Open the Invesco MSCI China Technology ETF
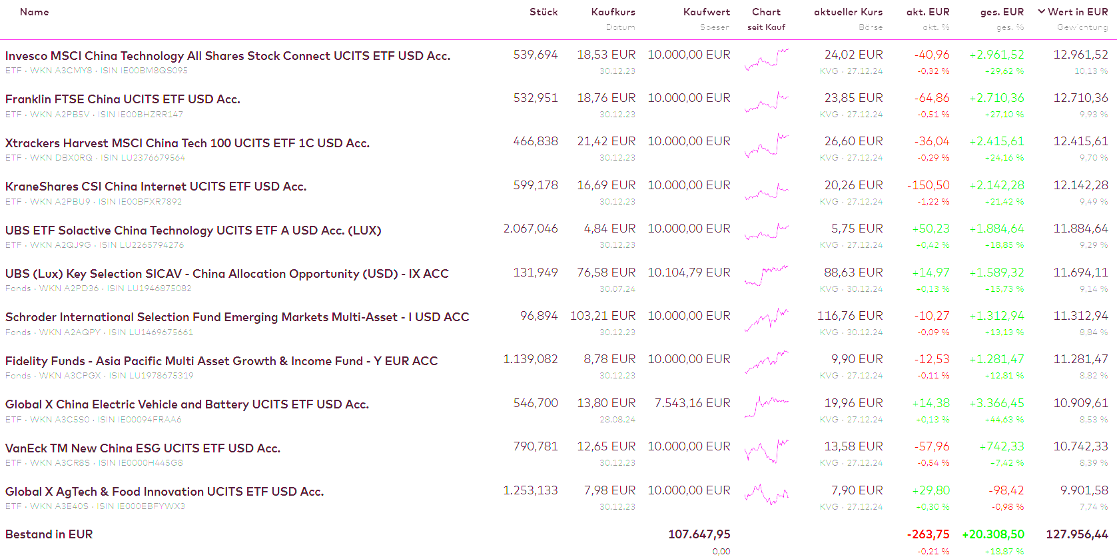This screenshot has height=557, width=1117. [x=228, y=56]
